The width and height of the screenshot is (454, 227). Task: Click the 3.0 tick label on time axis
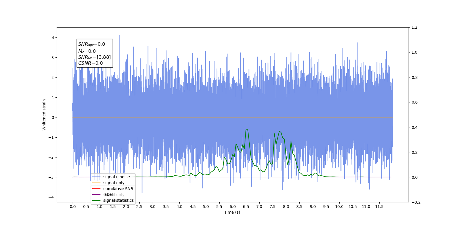[153, 207]
